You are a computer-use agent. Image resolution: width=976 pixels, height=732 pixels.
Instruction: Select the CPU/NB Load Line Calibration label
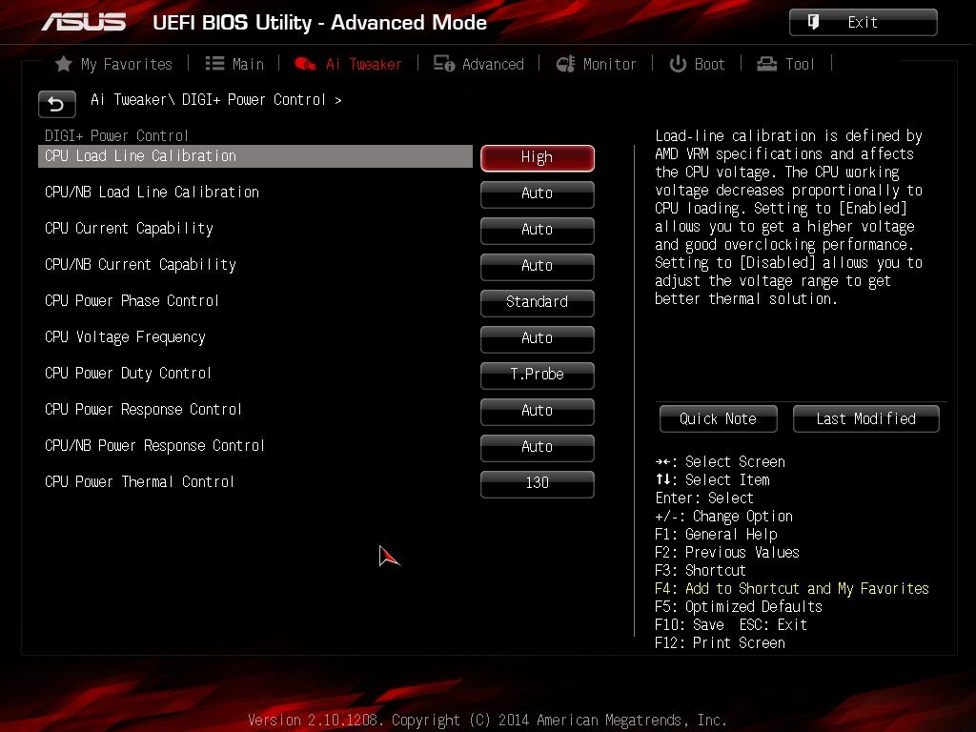pyautogui.click(x=152, y=193)
